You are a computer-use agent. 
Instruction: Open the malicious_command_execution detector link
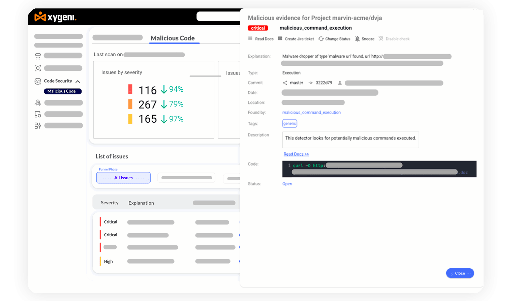point(311,113)
